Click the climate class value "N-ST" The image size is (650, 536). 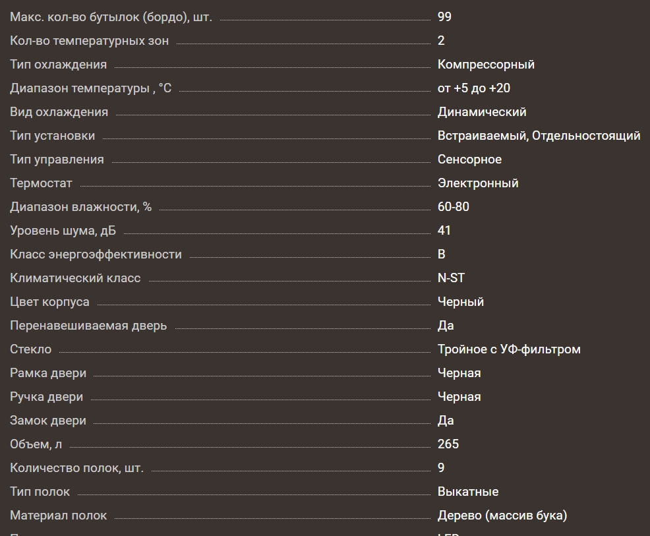point(451,278)
